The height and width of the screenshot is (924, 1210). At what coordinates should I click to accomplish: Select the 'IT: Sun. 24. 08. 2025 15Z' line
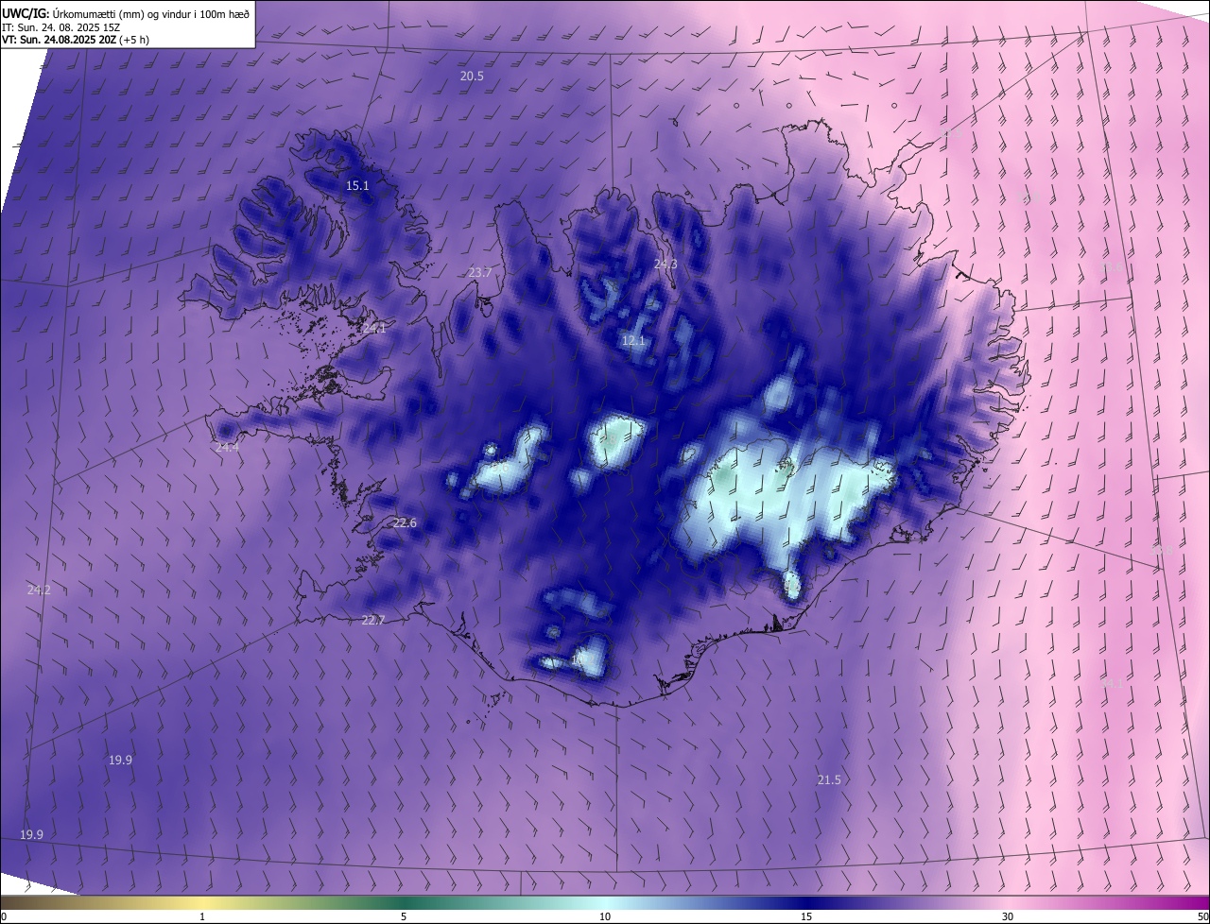click(x=60, y=26)
